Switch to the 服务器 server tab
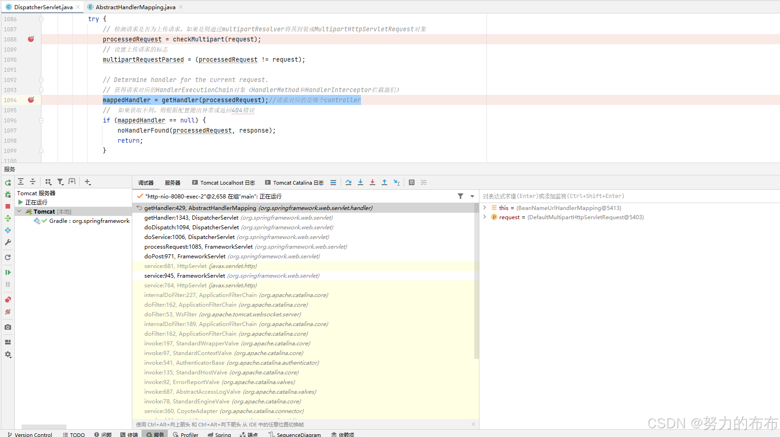The image size is (780, 437). pos(173,183)
